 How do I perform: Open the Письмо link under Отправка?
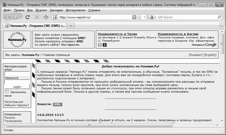pyautogui.click(x=10, y=118)
